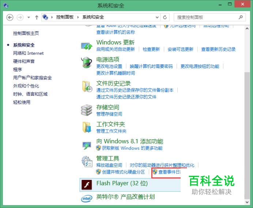This screenshot has width=253, height=208.
Task: Open the Windows 更新 heading
Action: coord(116,42)
